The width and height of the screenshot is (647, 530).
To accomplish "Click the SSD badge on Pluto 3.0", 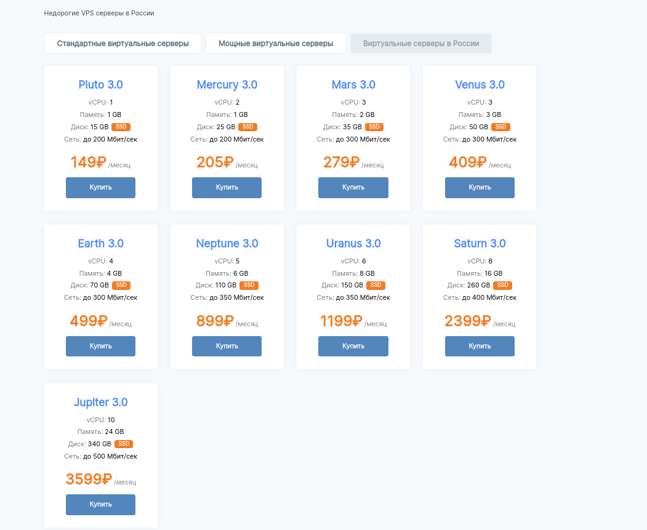I will [121, 127].
